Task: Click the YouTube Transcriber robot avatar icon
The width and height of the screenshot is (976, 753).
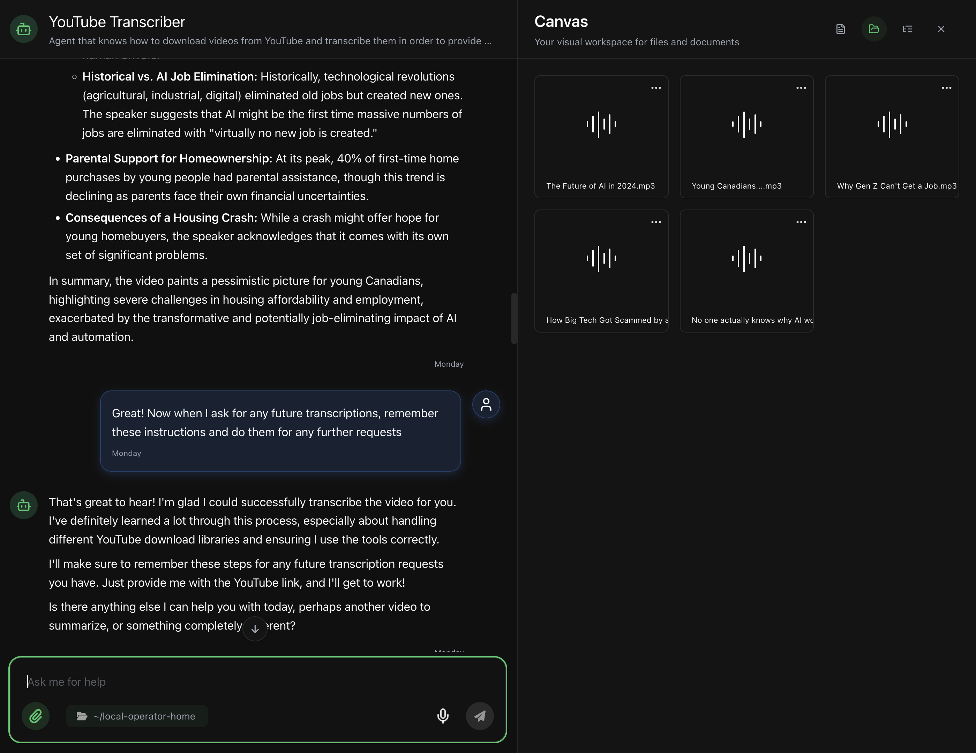Action: (x=24, y=29)
